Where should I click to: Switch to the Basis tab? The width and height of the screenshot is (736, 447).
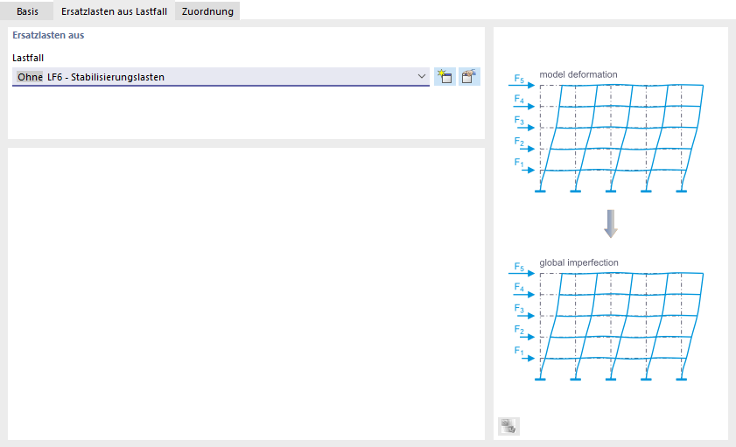[27, 11]
